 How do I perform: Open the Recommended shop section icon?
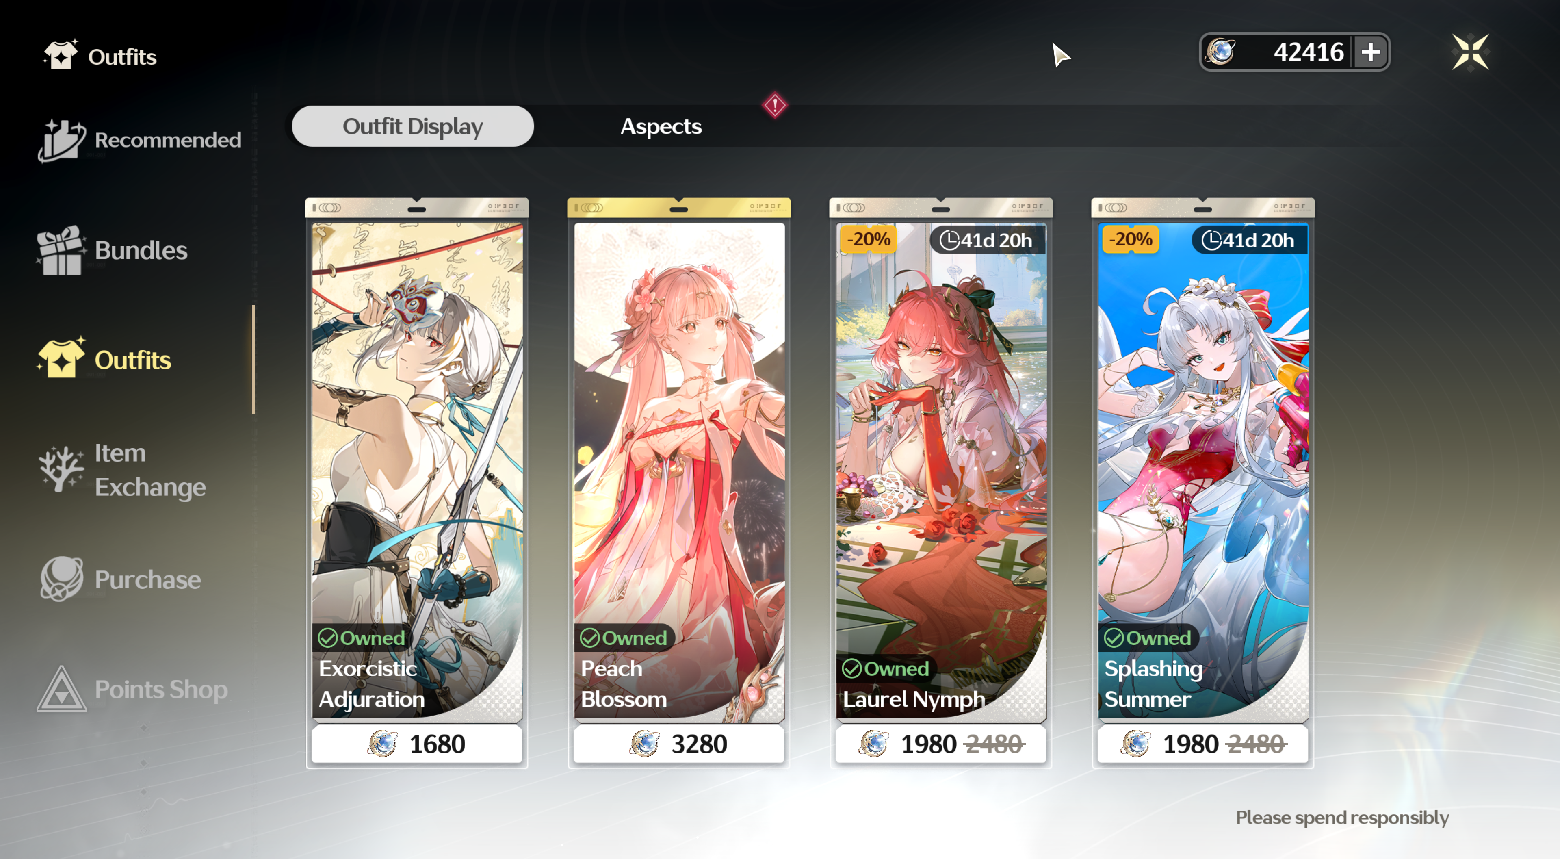click(61, 141)
